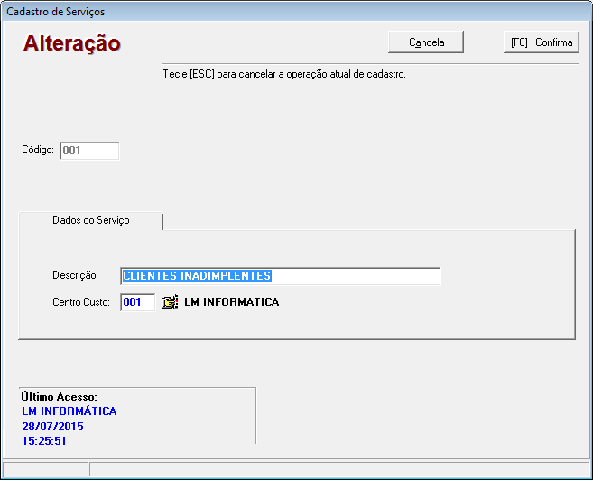Focus the Centro Custo code field
Image resolution: width=593 pixels, height=480 pixels.
(x=137, y=302)
